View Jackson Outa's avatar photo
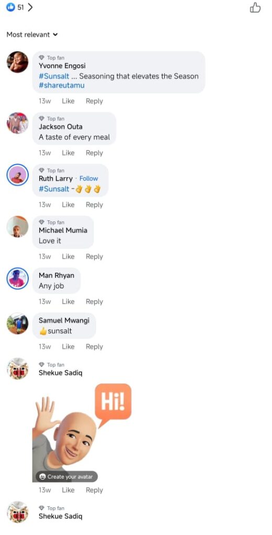Screen dimensions: 272x535 tap(17, 123)
